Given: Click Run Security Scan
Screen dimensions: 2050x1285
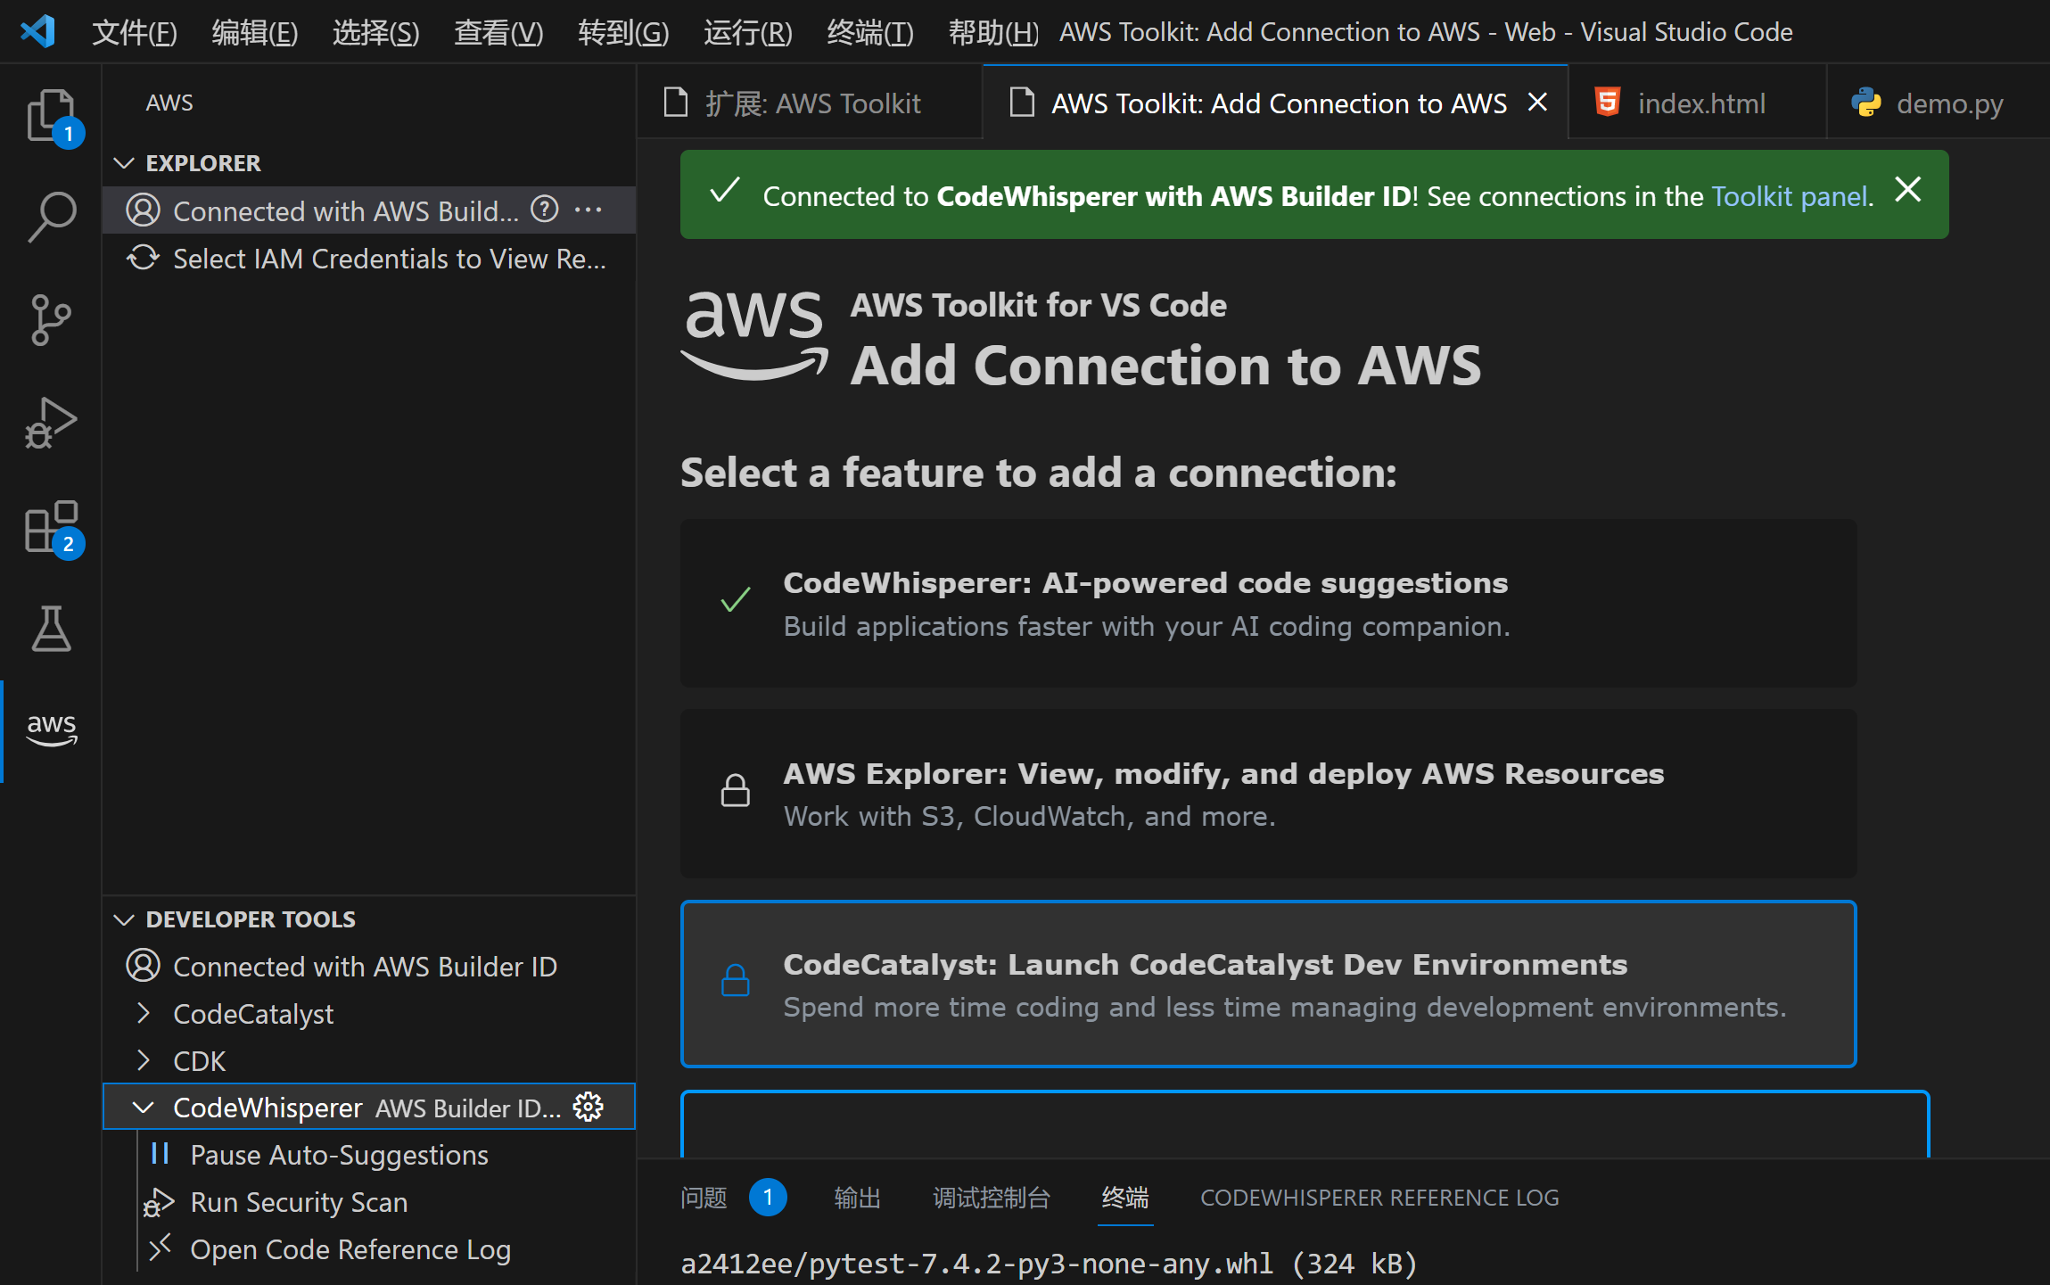Looking at the screenshot, I should pyautogui.click(x=299, y=1202).
